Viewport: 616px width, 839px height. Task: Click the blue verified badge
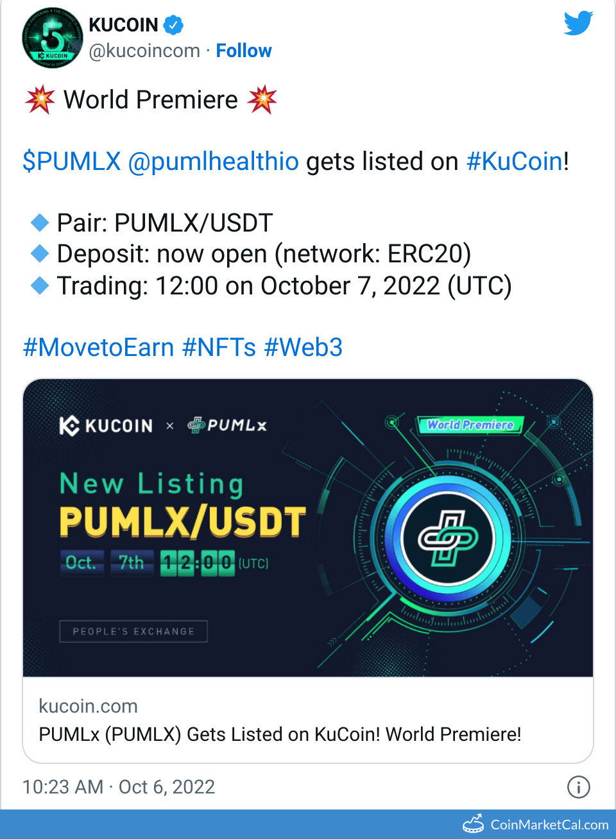tap(173, 25)
